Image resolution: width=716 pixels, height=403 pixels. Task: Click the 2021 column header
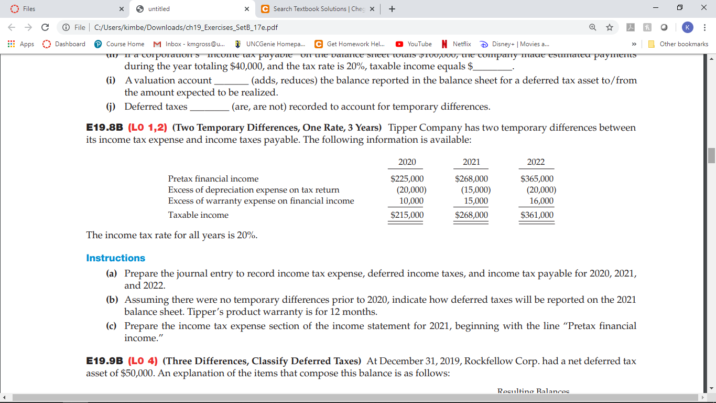(x=471, y=162)
